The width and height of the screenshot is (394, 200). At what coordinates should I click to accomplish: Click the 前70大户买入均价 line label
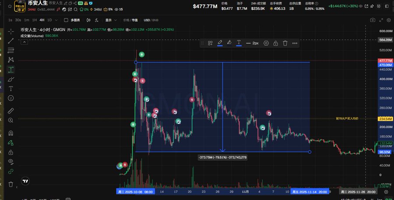(x=347, y=118)
